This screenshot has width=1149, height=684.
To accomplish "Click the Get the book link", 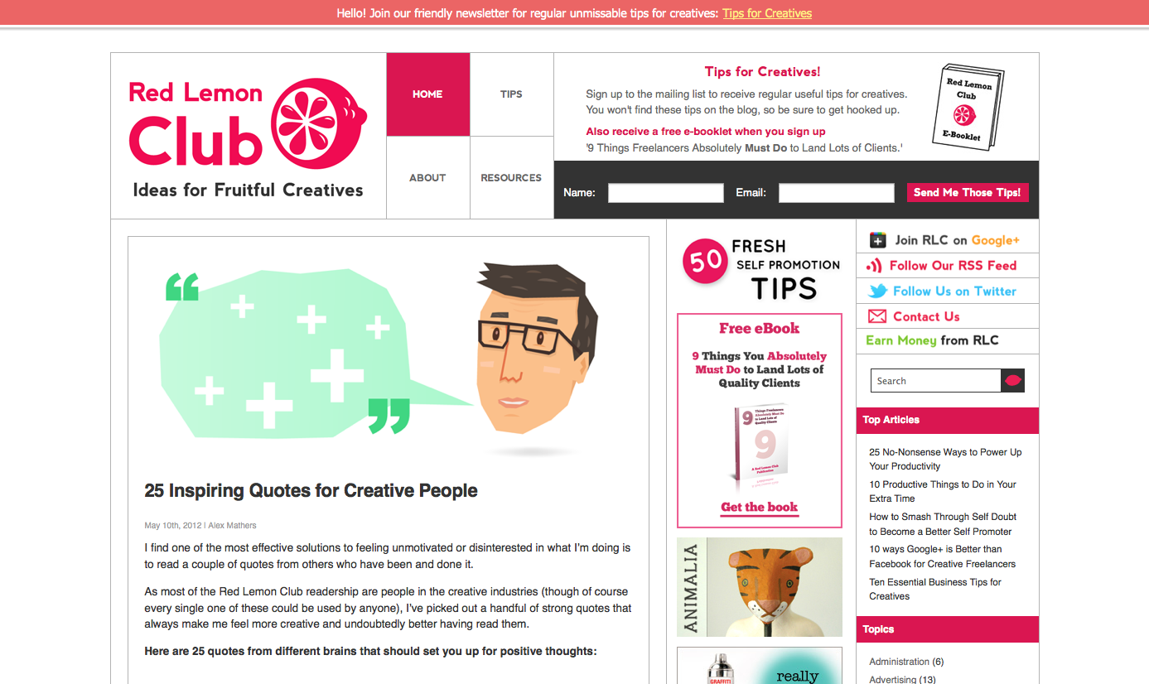I will pyautogui.click(x=760, y=508).
